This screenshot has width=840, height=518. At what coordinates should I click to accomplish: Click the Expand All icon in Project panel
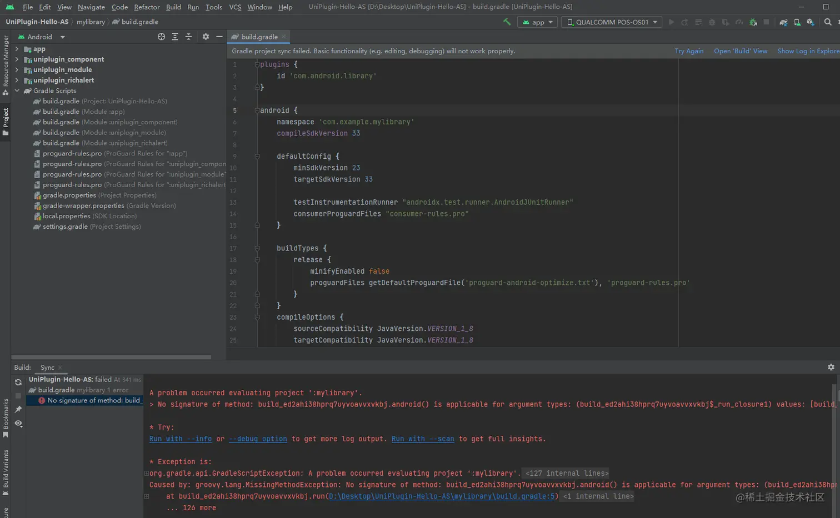pyautogui.click(x=175, y=37)
